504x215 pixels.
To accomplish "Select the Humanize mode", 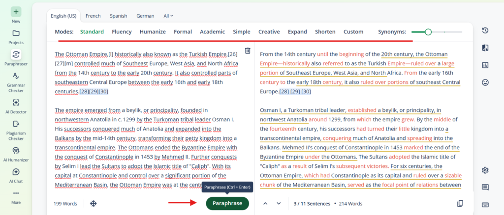I will tap(152, 32).
